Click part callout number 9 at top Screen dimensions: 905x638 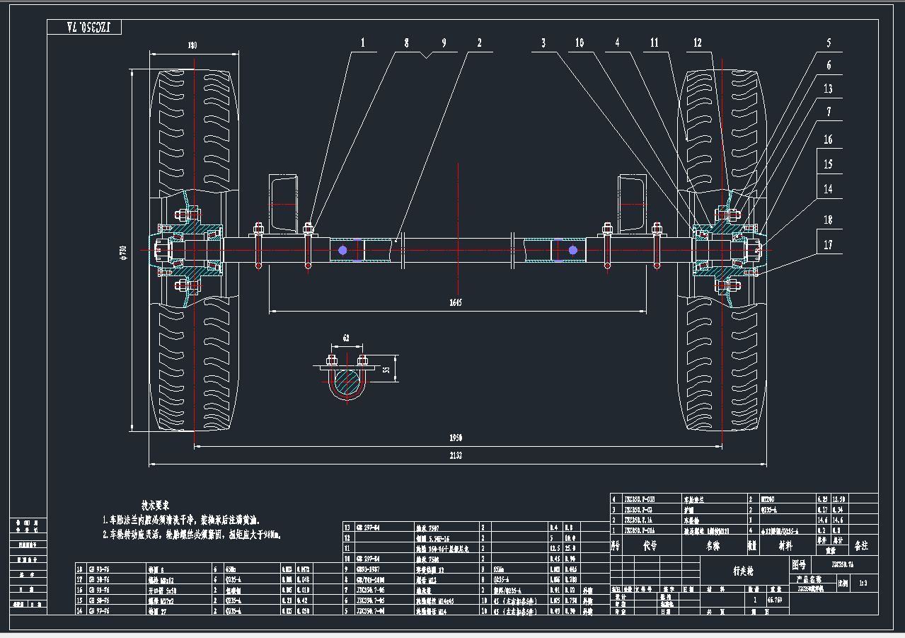click(x=445, y=43)
